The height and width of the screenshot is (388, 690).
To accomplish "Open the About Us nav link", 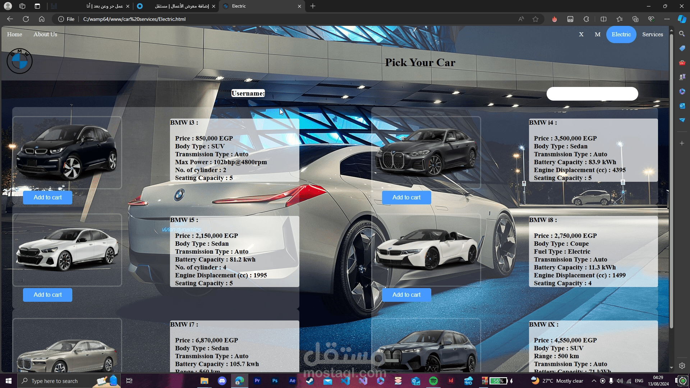I will 45,34.
